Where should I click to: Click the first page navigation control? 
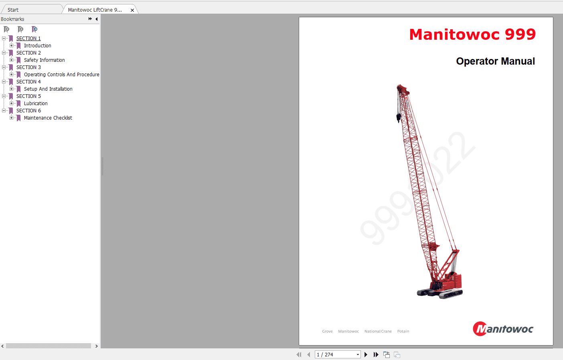[x=299, y=354]
